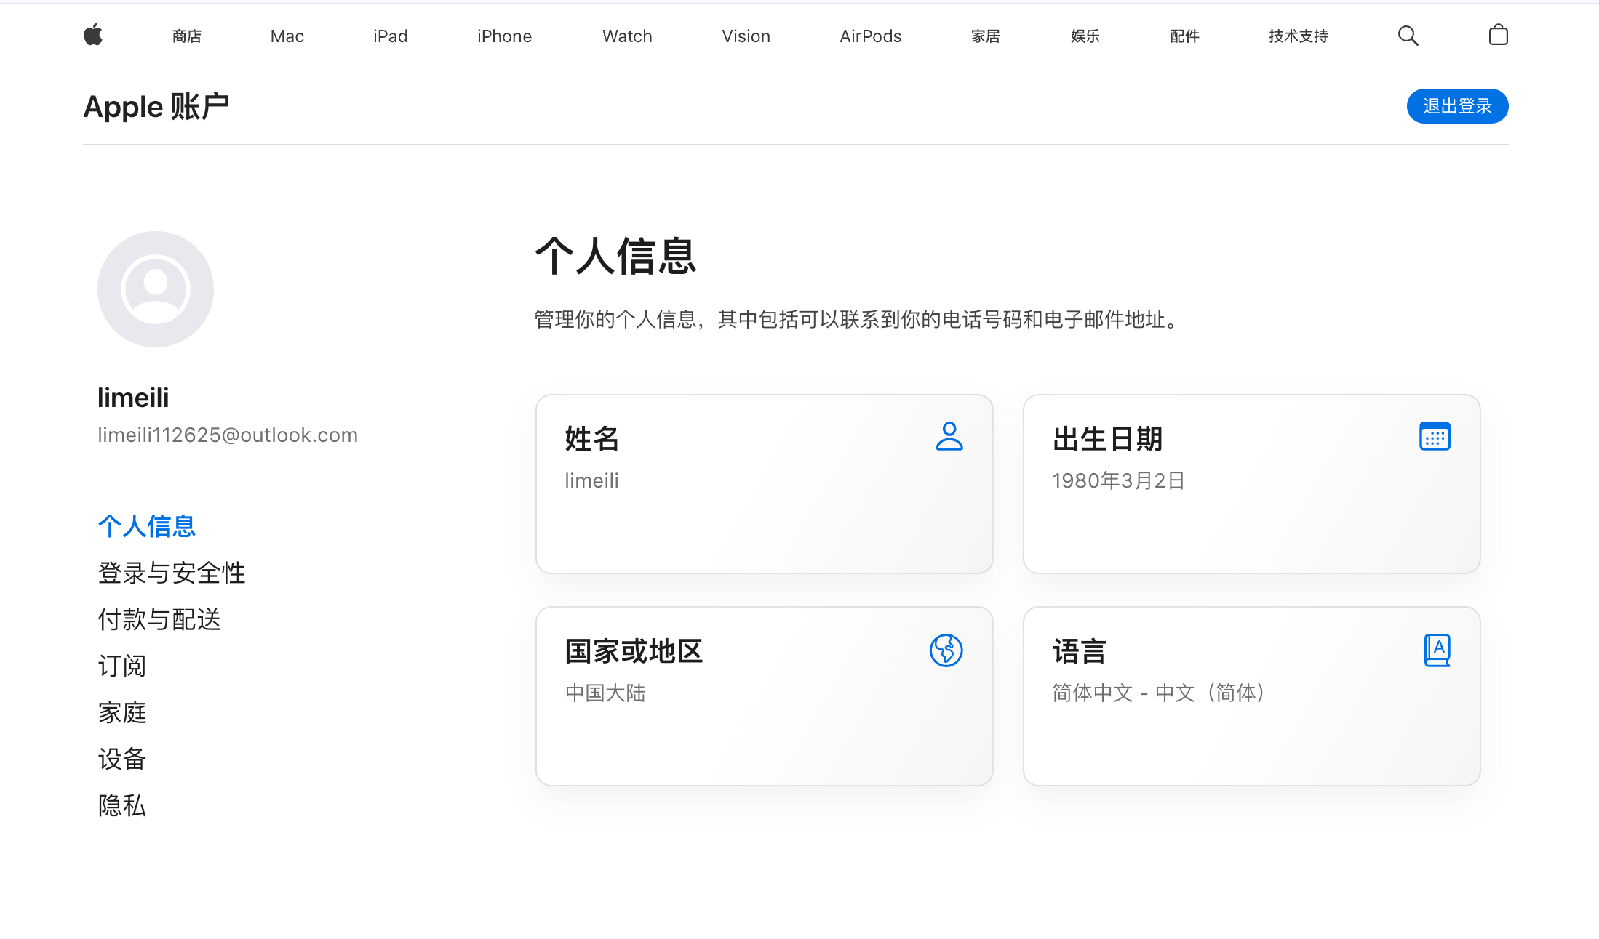Image resolution: width=1599 pixels, height=939 pixels.
Task: Click the Apple 账户 page title
Action: (x=156, y=107)
